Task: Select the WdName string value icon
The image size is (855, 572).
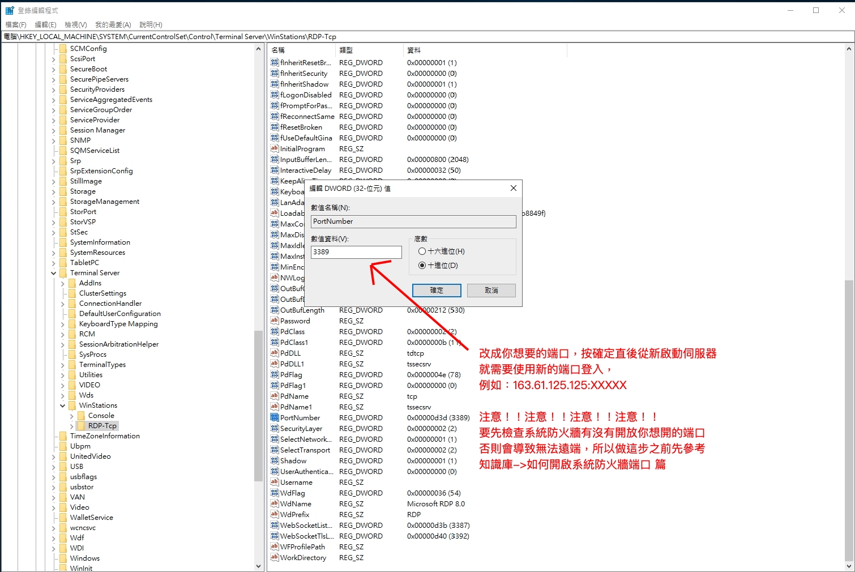Action: pyautogui.click(x=275, y=504)
